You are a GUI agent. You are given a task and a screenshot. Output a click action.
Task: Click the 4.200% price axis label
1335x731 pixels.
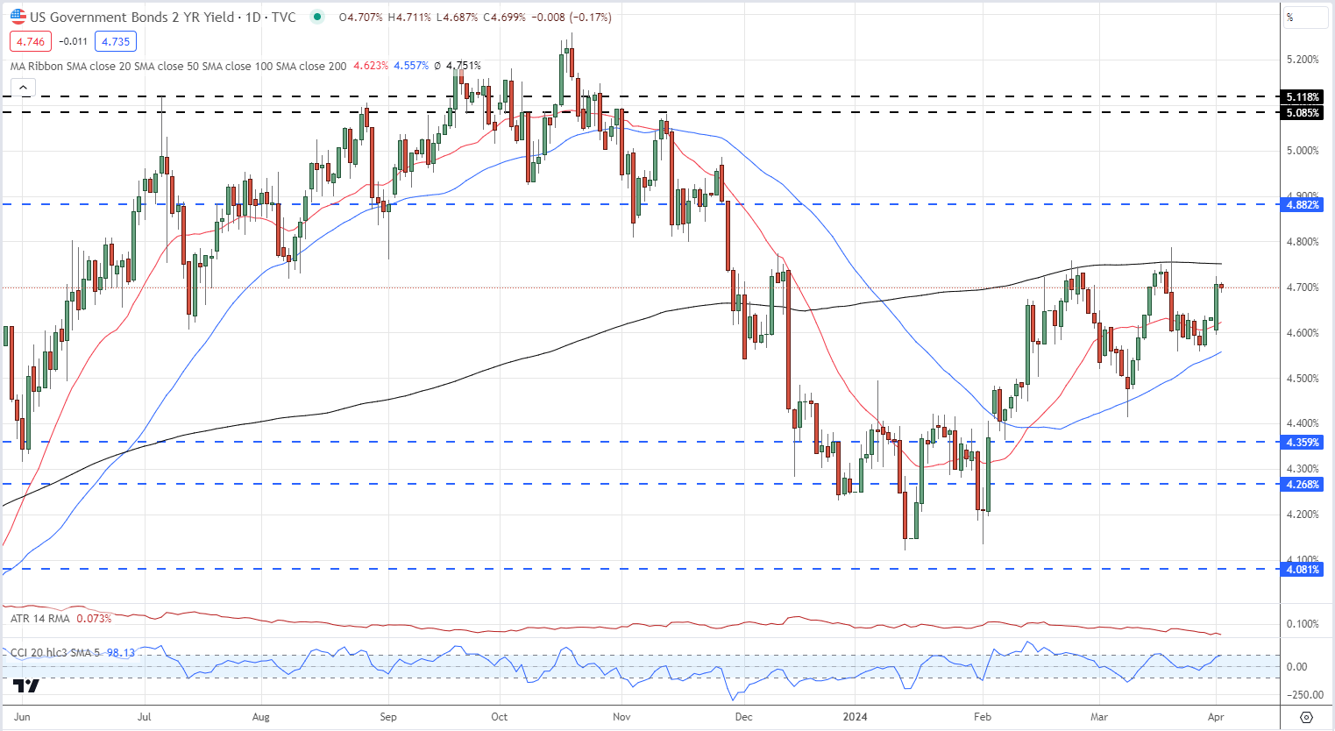click(x=1303, y=515)
